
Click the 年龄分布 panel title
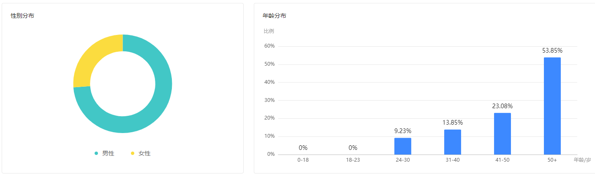(274, 16)
